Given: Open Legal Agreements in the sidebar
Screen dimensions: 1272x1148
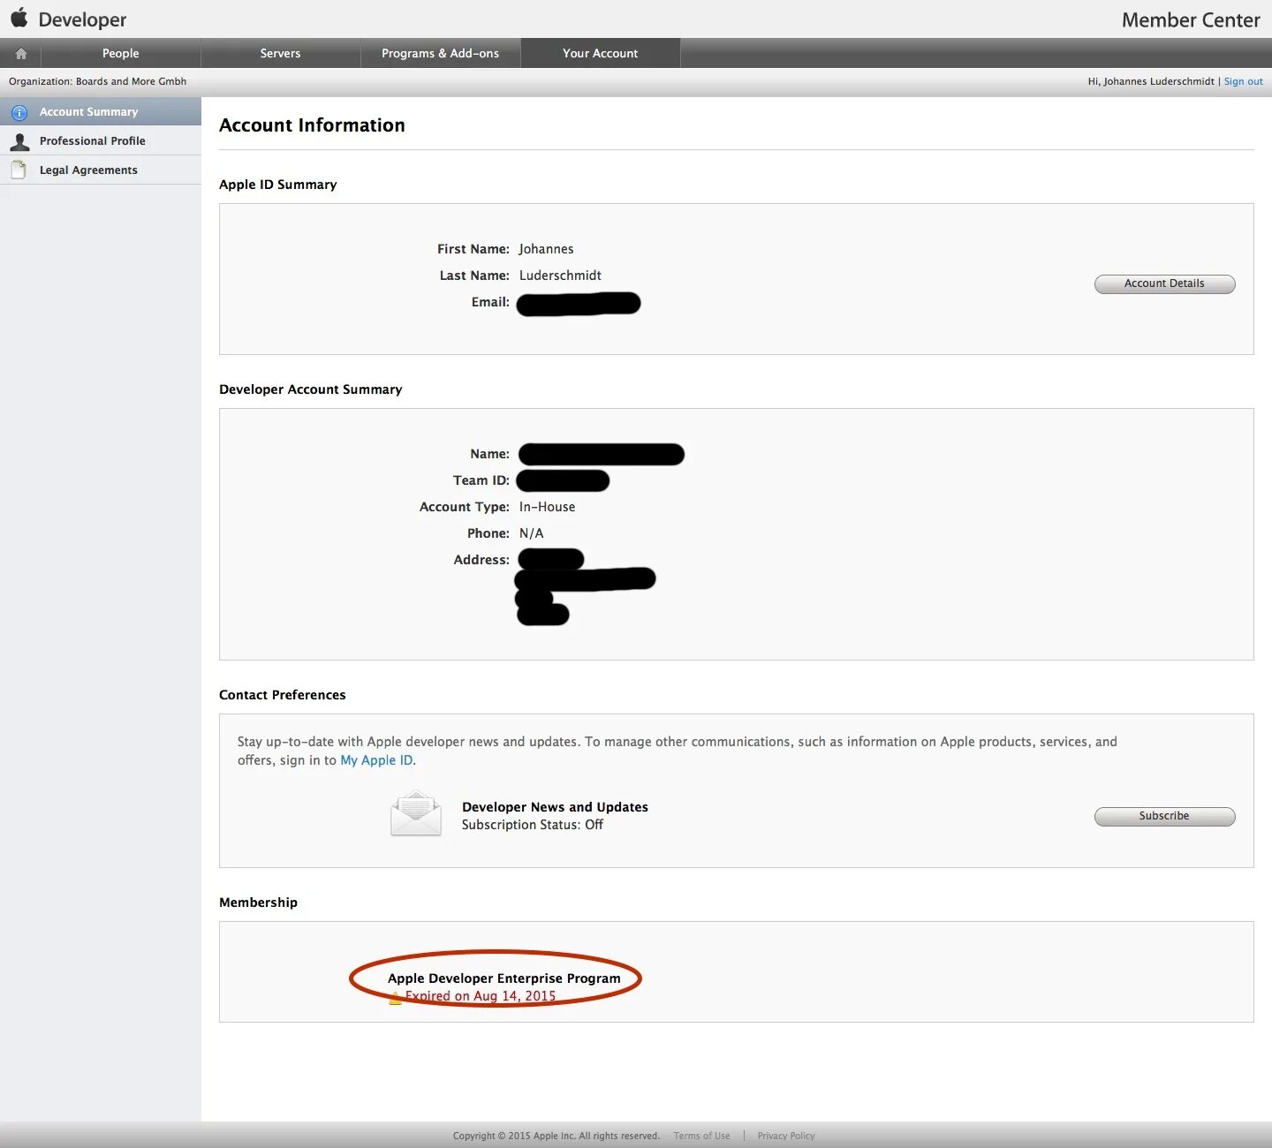Looking at the screenshot, I should 101,170.
